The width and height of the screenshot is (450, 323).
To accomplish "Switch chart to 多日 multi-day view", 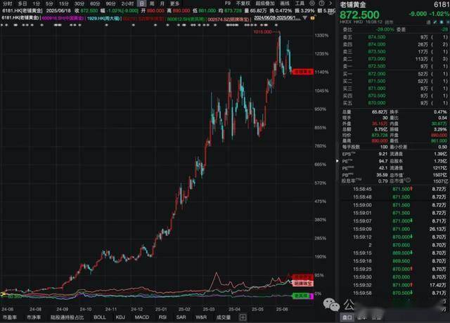I will tap(22, 4).
